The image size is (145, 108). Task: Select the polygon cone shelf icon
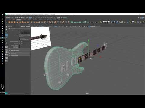pos(17,22)
